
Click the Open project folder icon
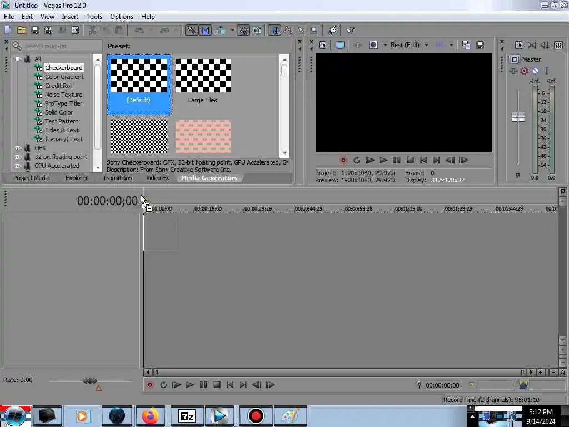pyautogui.click(x=22, y=30)
